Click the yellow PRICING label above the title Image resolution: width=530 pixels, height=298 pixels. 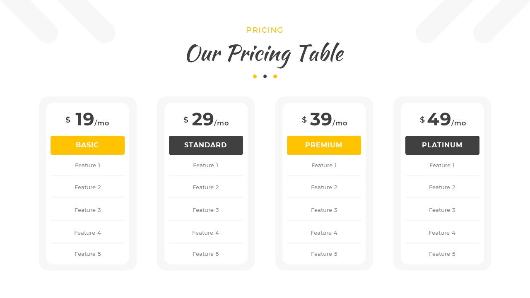(265, 30)
